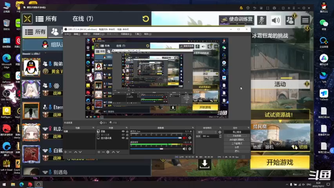Move selected source down
The height and width of the screenshot is (188, 334).
tap(118, 152)
